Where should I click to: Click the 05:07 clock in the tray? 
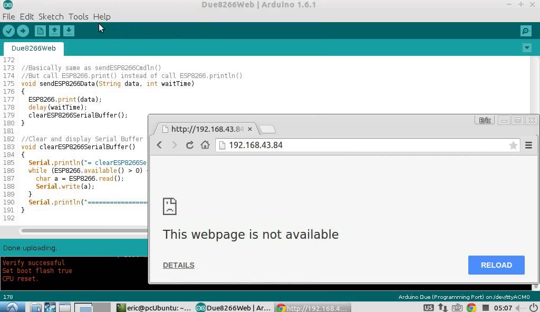coord(503,308)
